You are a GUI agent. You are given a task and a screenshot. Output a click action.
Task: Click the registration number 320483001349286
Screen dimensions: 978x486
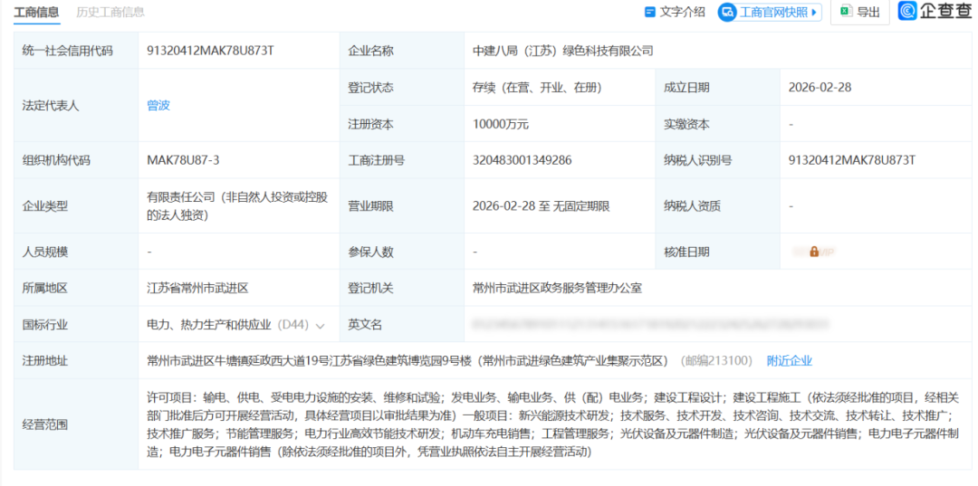click(522, 160)
